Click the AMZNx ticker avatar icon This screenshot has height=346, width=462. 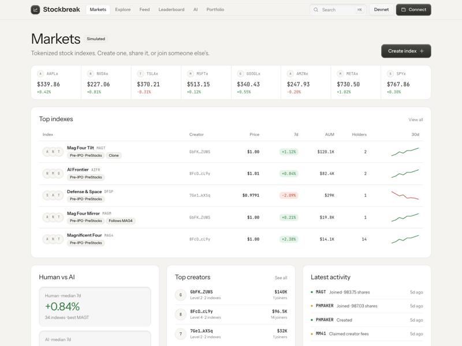pyautogui.click(x=290, y=74)
